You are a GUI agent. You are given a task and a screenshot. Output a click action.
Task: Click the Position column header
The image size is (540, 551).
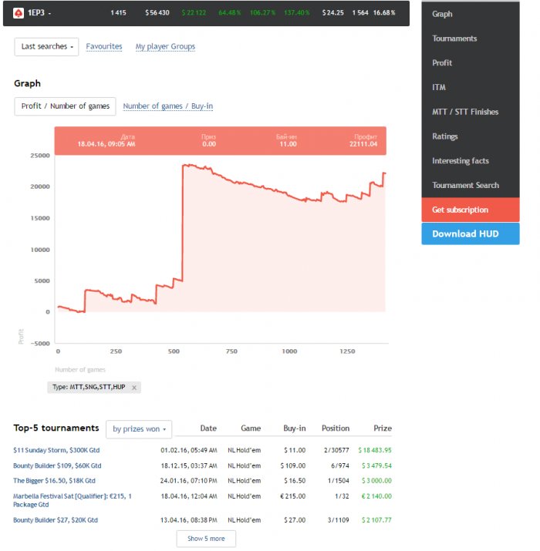click(336, 428)
